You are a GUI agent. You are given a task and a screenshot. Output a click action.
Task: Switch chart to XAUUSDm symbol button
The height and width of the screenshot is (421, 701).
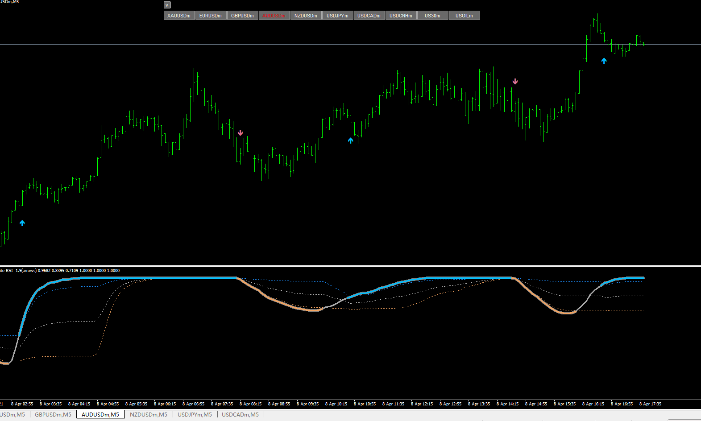pyautogui.click(x=179, y=16)
